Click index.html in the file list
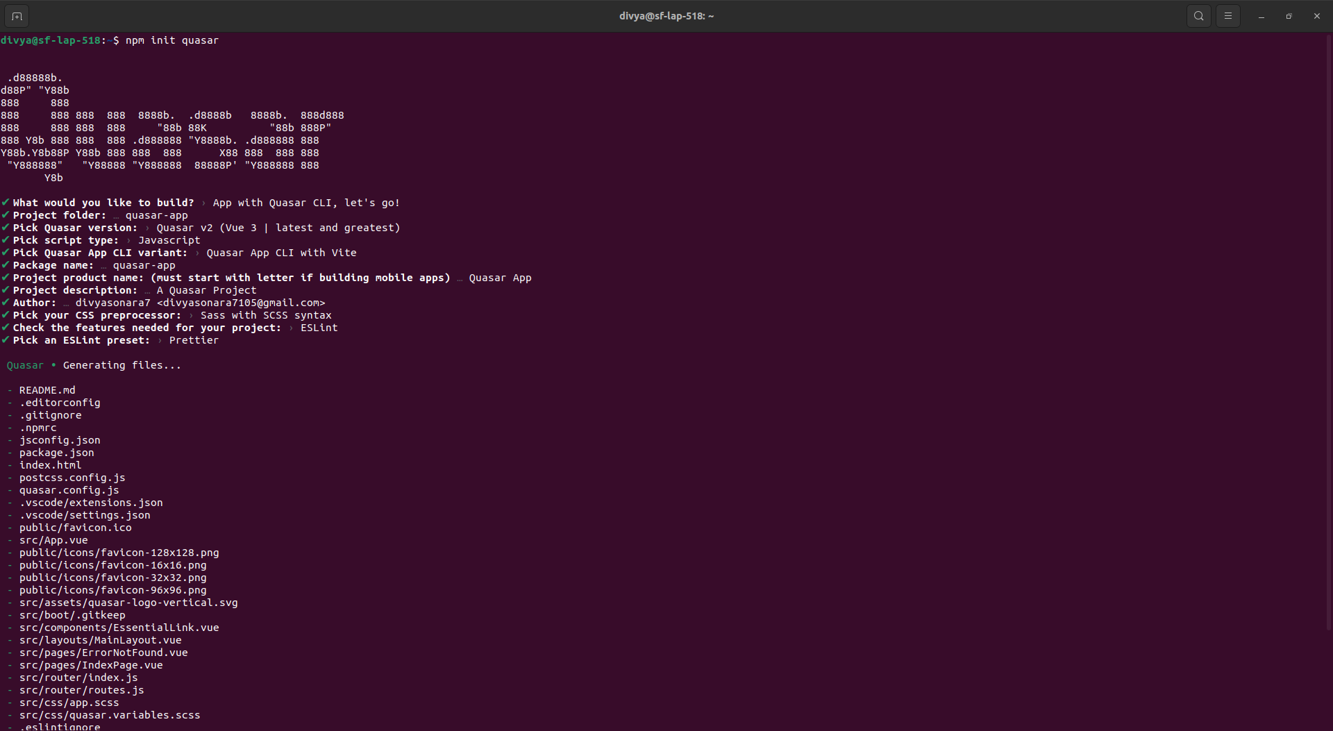 (x=51, y=466)
